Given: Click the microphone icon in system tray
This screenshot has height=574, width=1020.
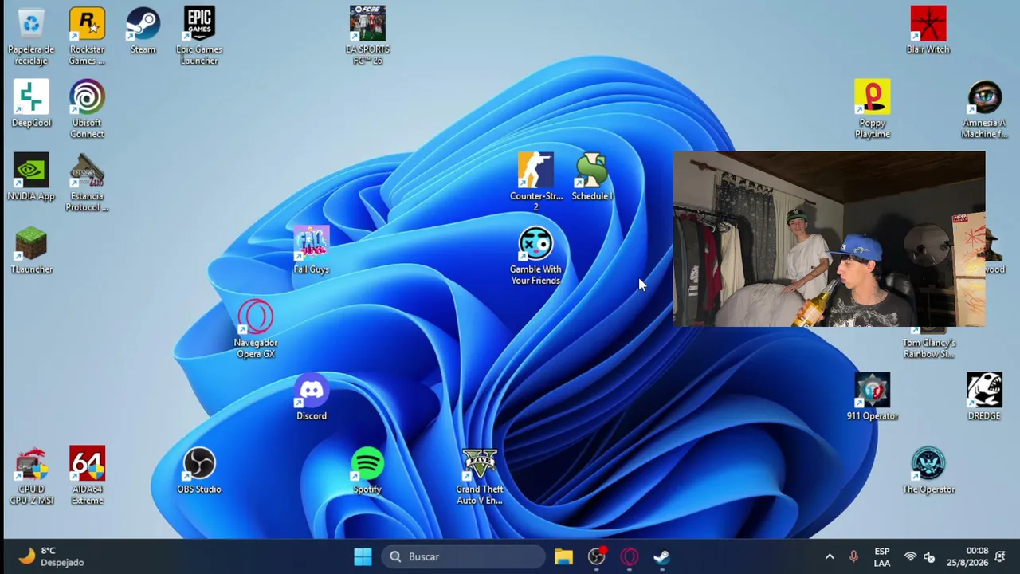Looking at the screenshot, I should pos(853,556).
